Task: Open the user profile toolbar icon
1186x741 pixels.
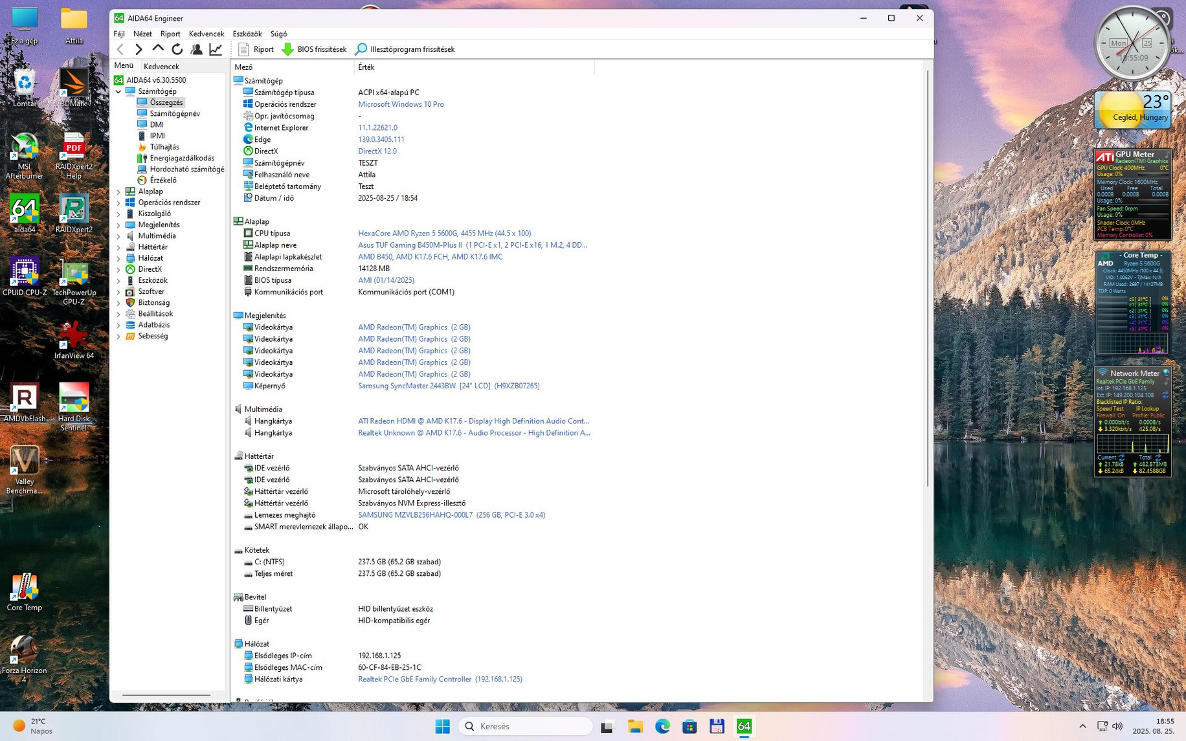Action: click(196, 49)
